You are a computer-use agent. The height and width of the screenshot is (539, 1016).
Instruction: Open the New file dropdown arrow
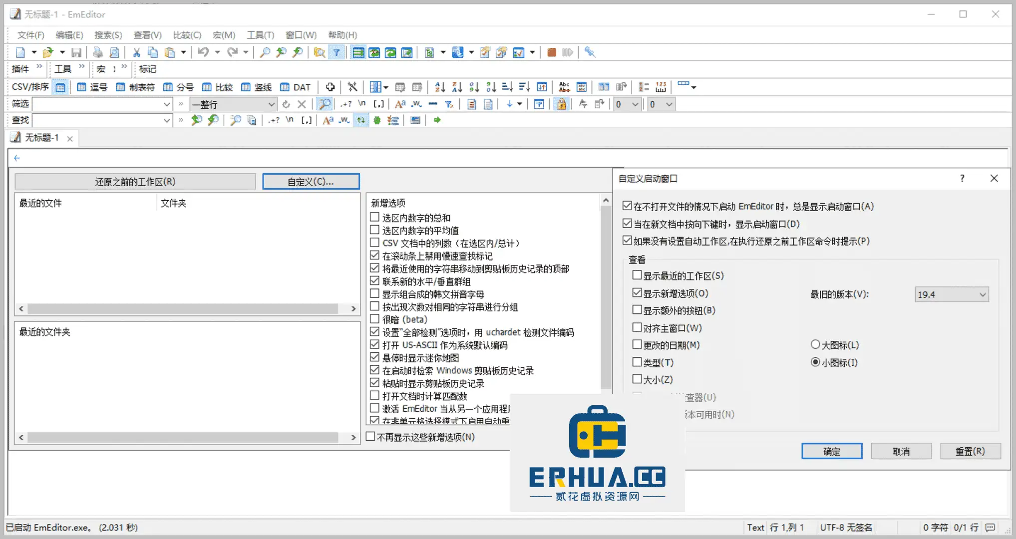(x=34, y=52)
